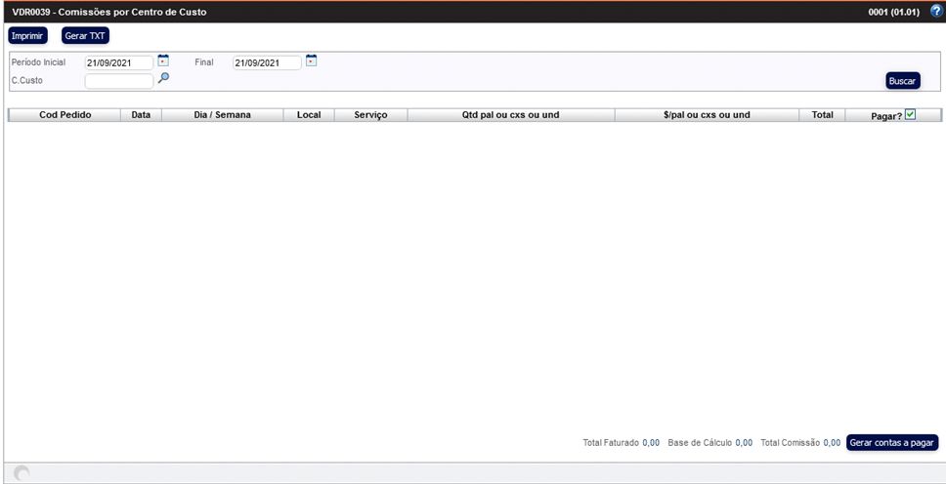Screen dimensions: 946x484
Task: Click the Local column header
Action: click(x=309, y=115)
